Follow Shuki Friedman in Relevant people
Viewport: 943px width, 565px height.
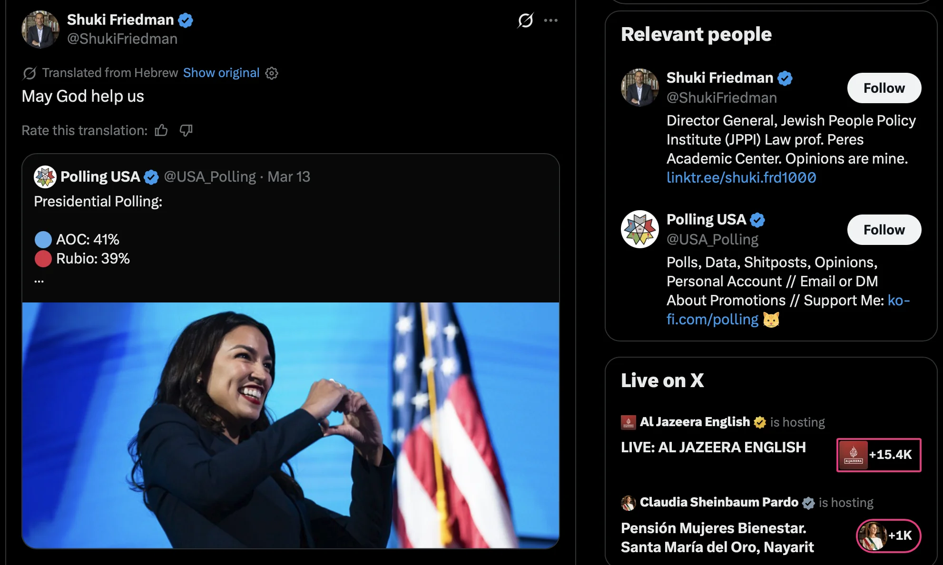point(884,88)
